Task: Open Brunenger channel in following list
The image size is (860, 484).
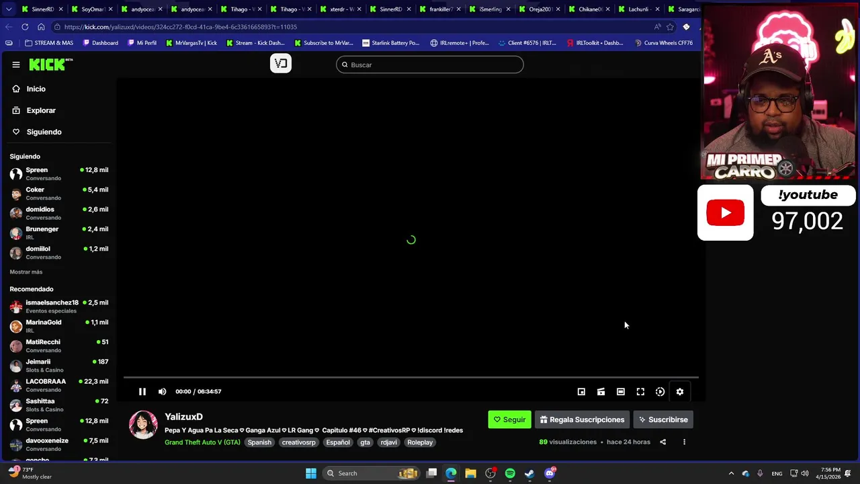Action: [x=58, y=233]
